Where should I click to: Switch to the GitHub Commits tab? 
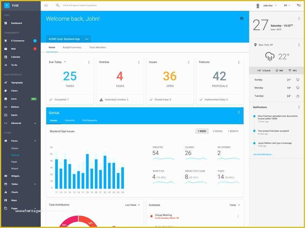pos(70,120)
